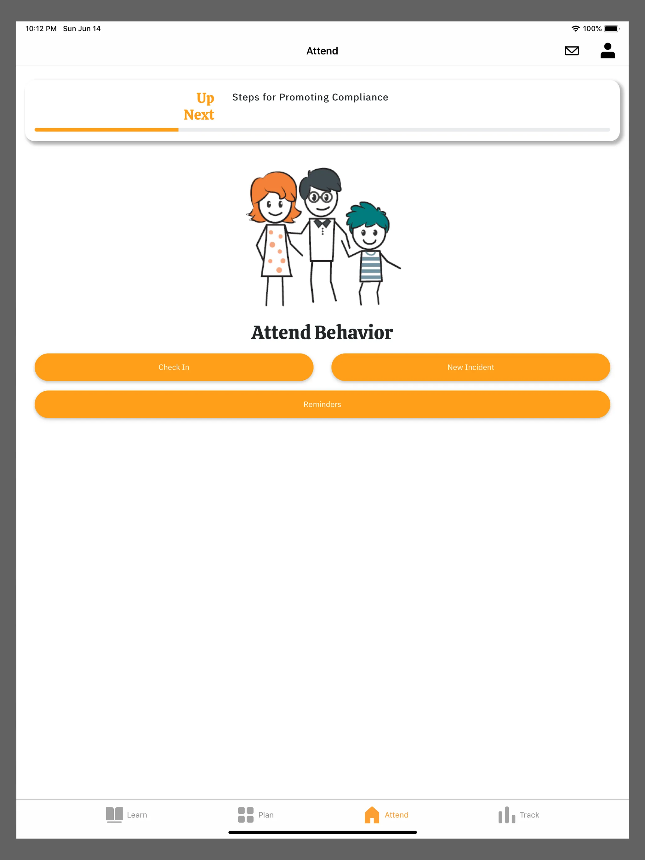Scroll the Up Next progress indicator

322,129
